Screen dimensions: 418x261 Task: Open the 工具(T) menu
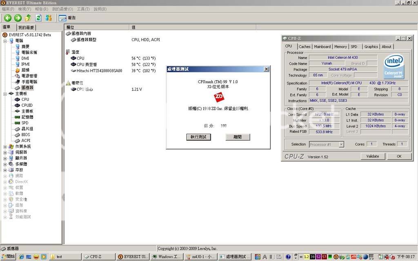pyautogui.click(x=83, y=9)
